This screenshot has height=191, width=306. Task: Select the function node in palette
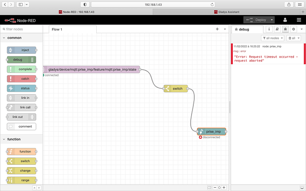click(21, 152)
